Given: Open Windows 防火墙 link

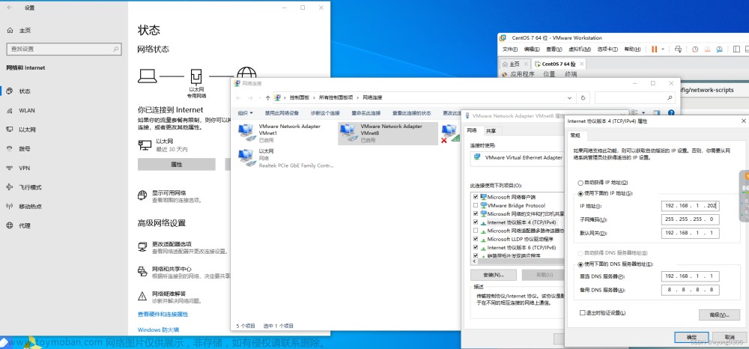Looking at the screenshot, I should [158, 330].
